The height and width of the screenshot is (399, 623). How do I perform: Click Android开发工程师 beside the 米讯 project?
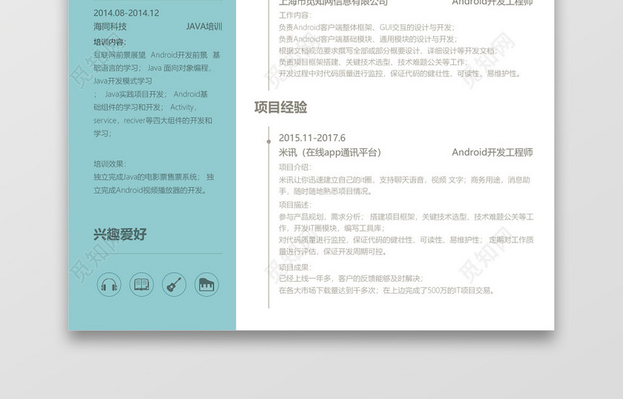coord(492,152)
